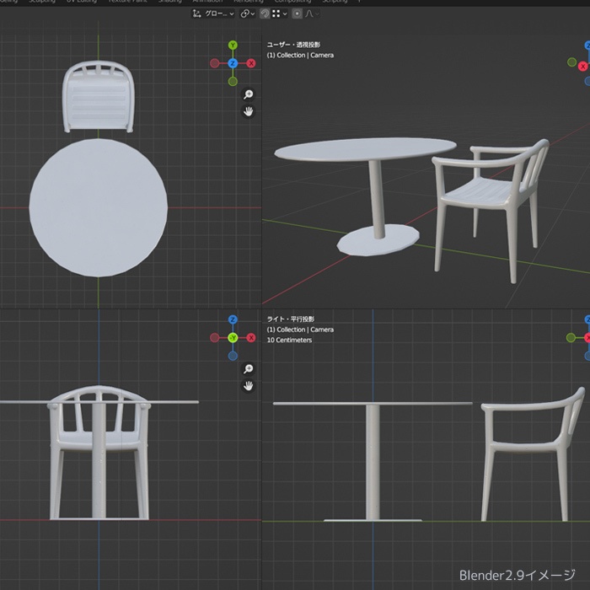590x590 pixels.
Task: Click Collection | Camera text in right ortho viewport
Action: (x=305, y=330)
